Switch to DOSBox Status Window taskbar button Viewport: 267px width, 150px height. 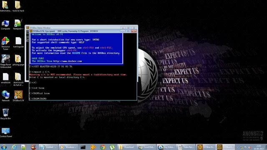[x=205, y=147]
